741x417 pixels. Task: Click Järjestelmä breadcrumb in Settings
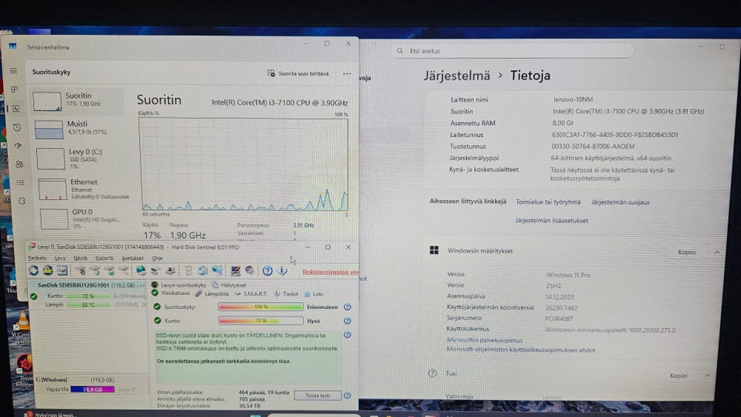(456, 76)
